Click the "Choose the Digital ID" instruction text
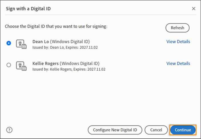The image size is (201, 139). (x=56, y=26)
